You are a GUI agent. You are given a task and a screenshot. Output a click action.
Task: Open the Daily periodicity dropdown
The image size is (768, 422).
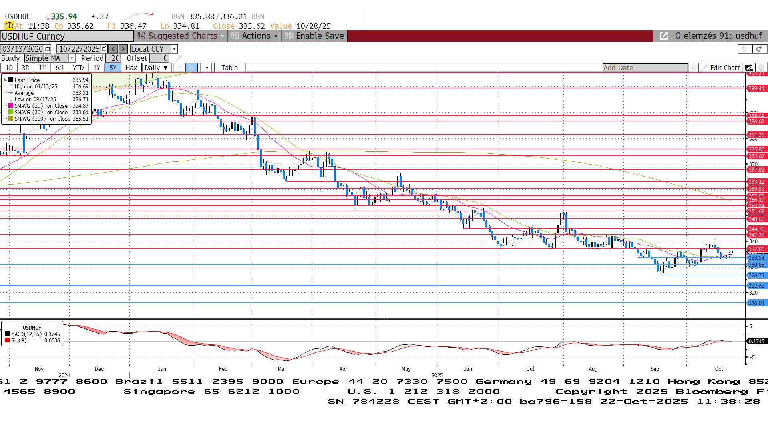pyautogui.click(x=156, y=68)
